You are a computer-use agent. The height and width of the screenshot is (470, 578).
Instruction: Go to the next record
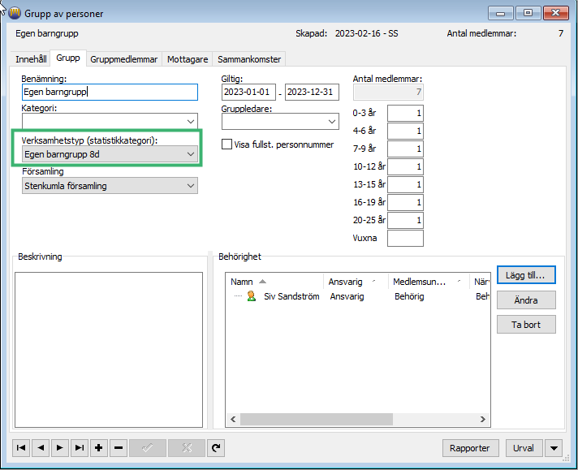(x=60, y=447)
